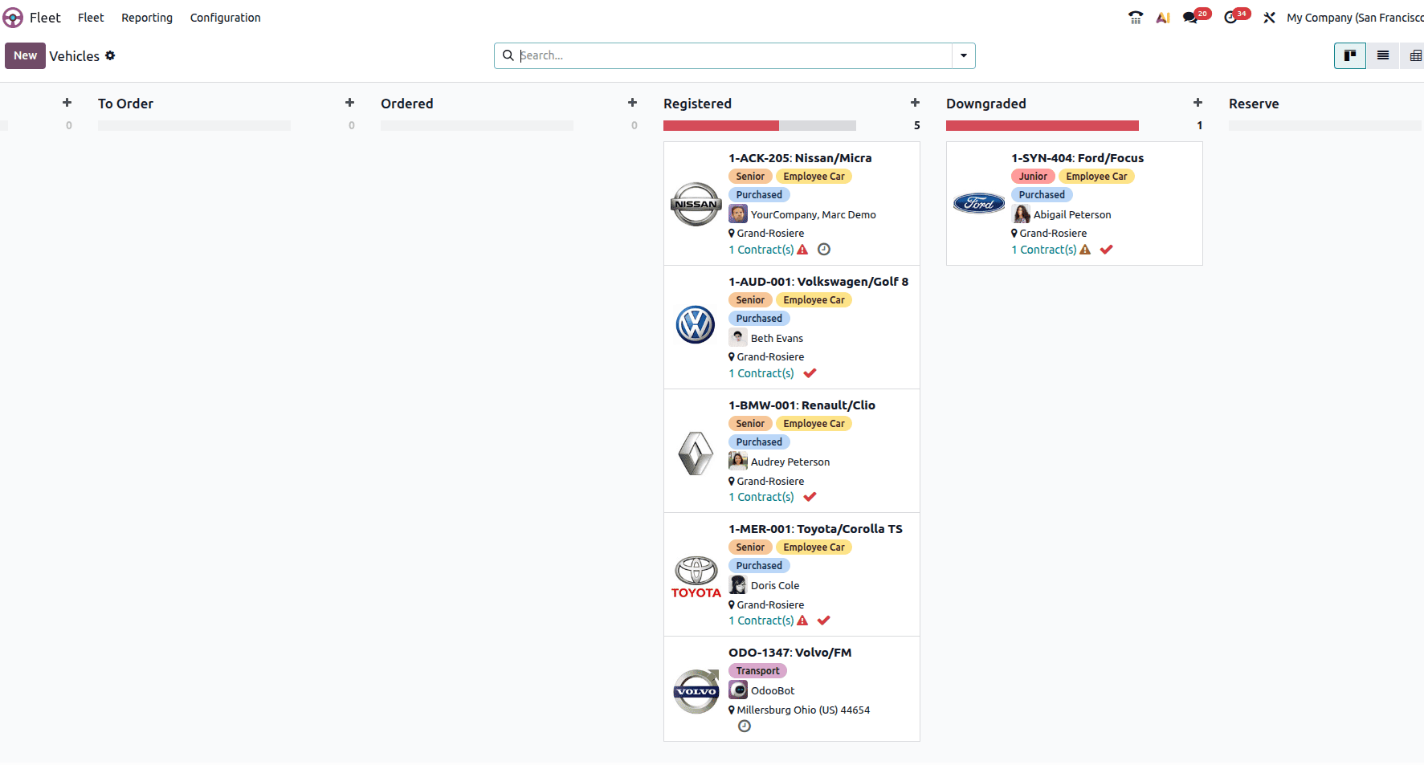Open the Configuration menu
The image size is (1424, 765).
pyautogui.click(x=226, y=18)
